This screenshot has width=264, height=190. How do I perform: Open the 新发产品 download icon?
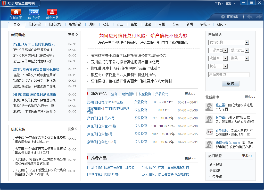pos(52,12)
